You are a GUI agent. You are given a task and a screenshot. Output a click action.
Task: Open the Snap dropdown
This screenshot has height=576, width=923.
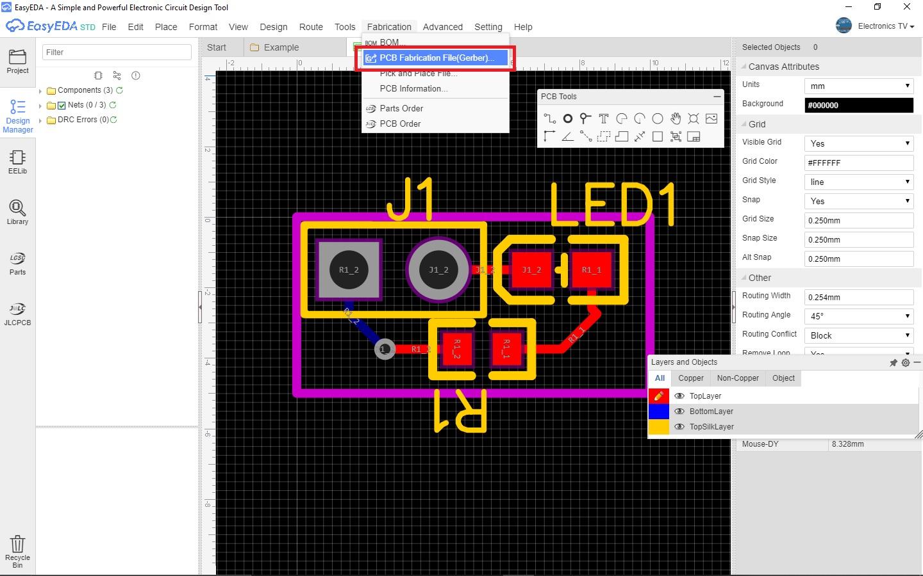(859, 201)
